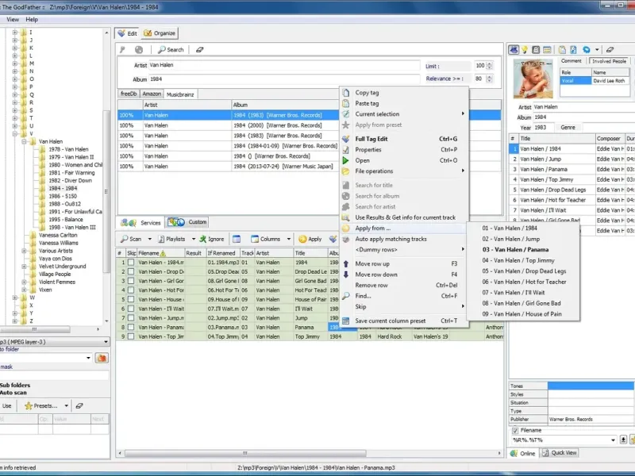Viewport: 635px width, 476px height.
Task: Click the Search button with magnifier icon
Action: pyautogui.click(x=170, y=49)
